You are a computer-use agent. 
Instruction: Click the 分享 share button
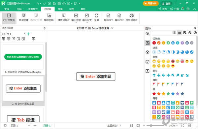click(x=175, y=9)
